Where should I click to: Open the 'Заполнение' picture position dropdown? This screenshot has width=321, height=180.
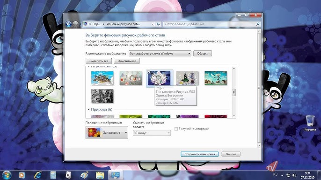click(107, 132)
